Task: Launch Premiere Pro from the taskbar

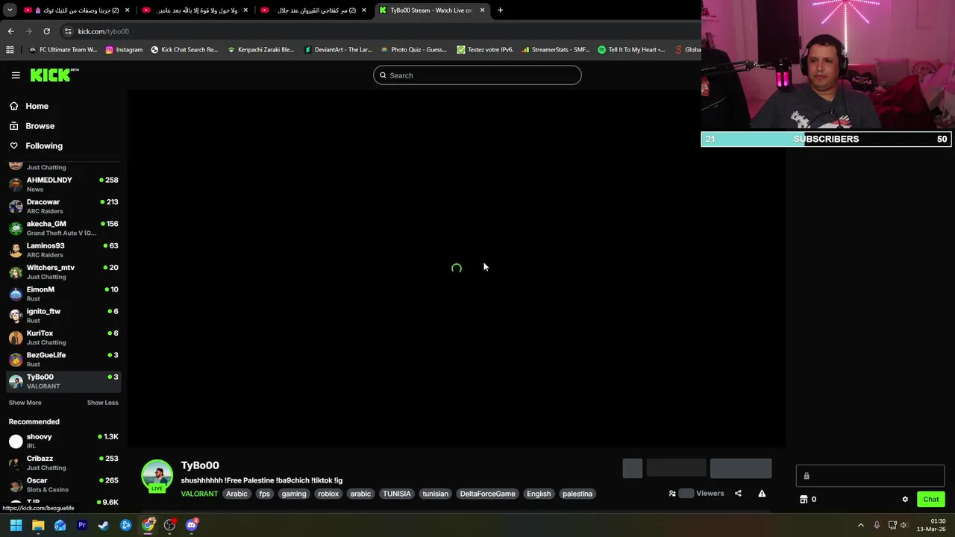Action: coord(82,525)
